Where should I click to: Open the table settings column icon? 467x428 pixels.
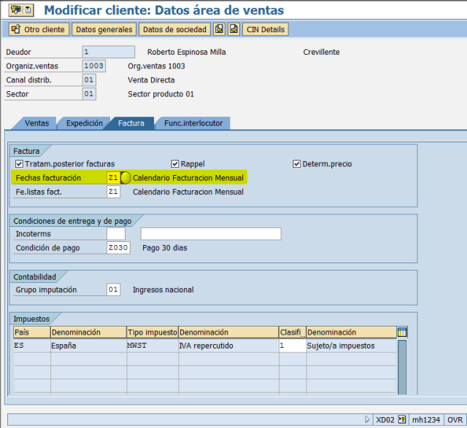coord(402,332)
